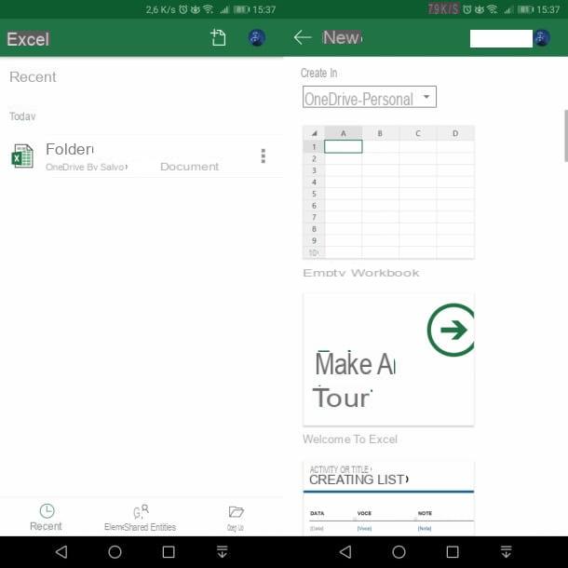Tap the Today section heading
The image size is (568, 568).
coord(22,116)
